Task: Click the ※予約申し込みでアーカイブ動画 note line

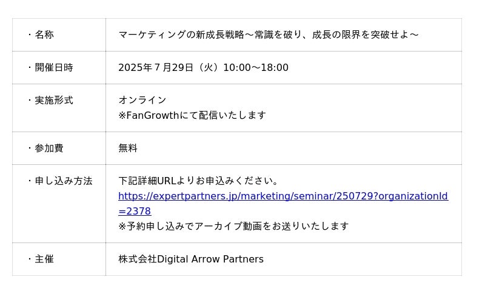Action: 233,226
